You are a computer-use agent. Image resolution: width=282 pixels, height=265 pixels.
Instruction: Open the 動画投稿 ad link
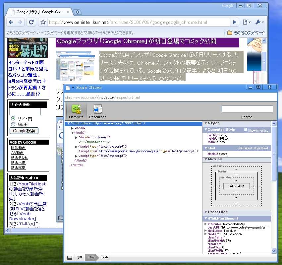click(x=18, y=167)
